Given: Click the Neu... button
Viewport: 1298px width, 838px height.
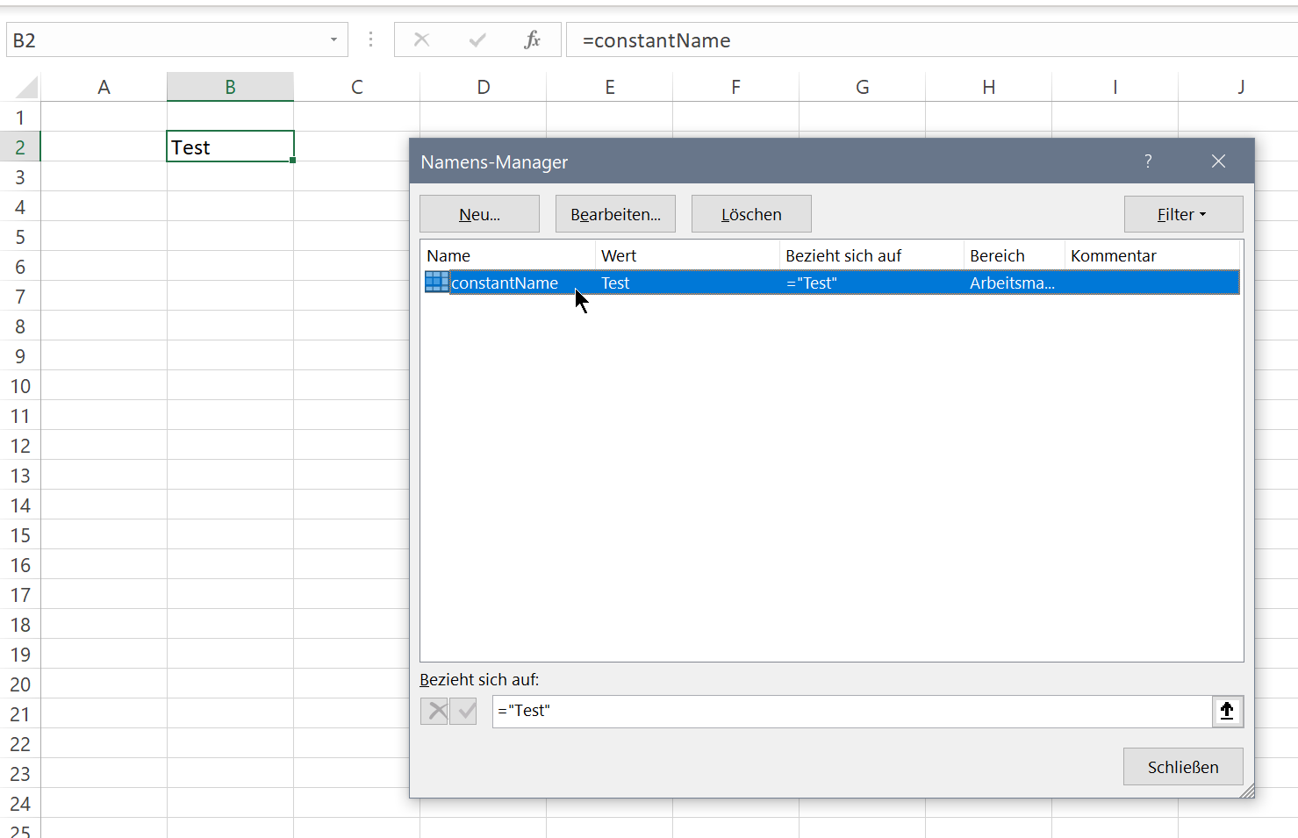Looking at the screenshot, I should pyautogui.click(x=479, y=214).
